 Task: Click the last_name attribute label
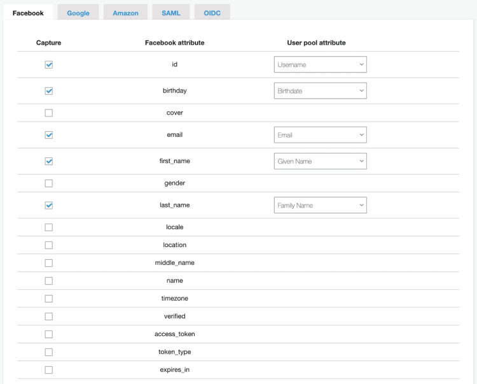pos(175,205)
